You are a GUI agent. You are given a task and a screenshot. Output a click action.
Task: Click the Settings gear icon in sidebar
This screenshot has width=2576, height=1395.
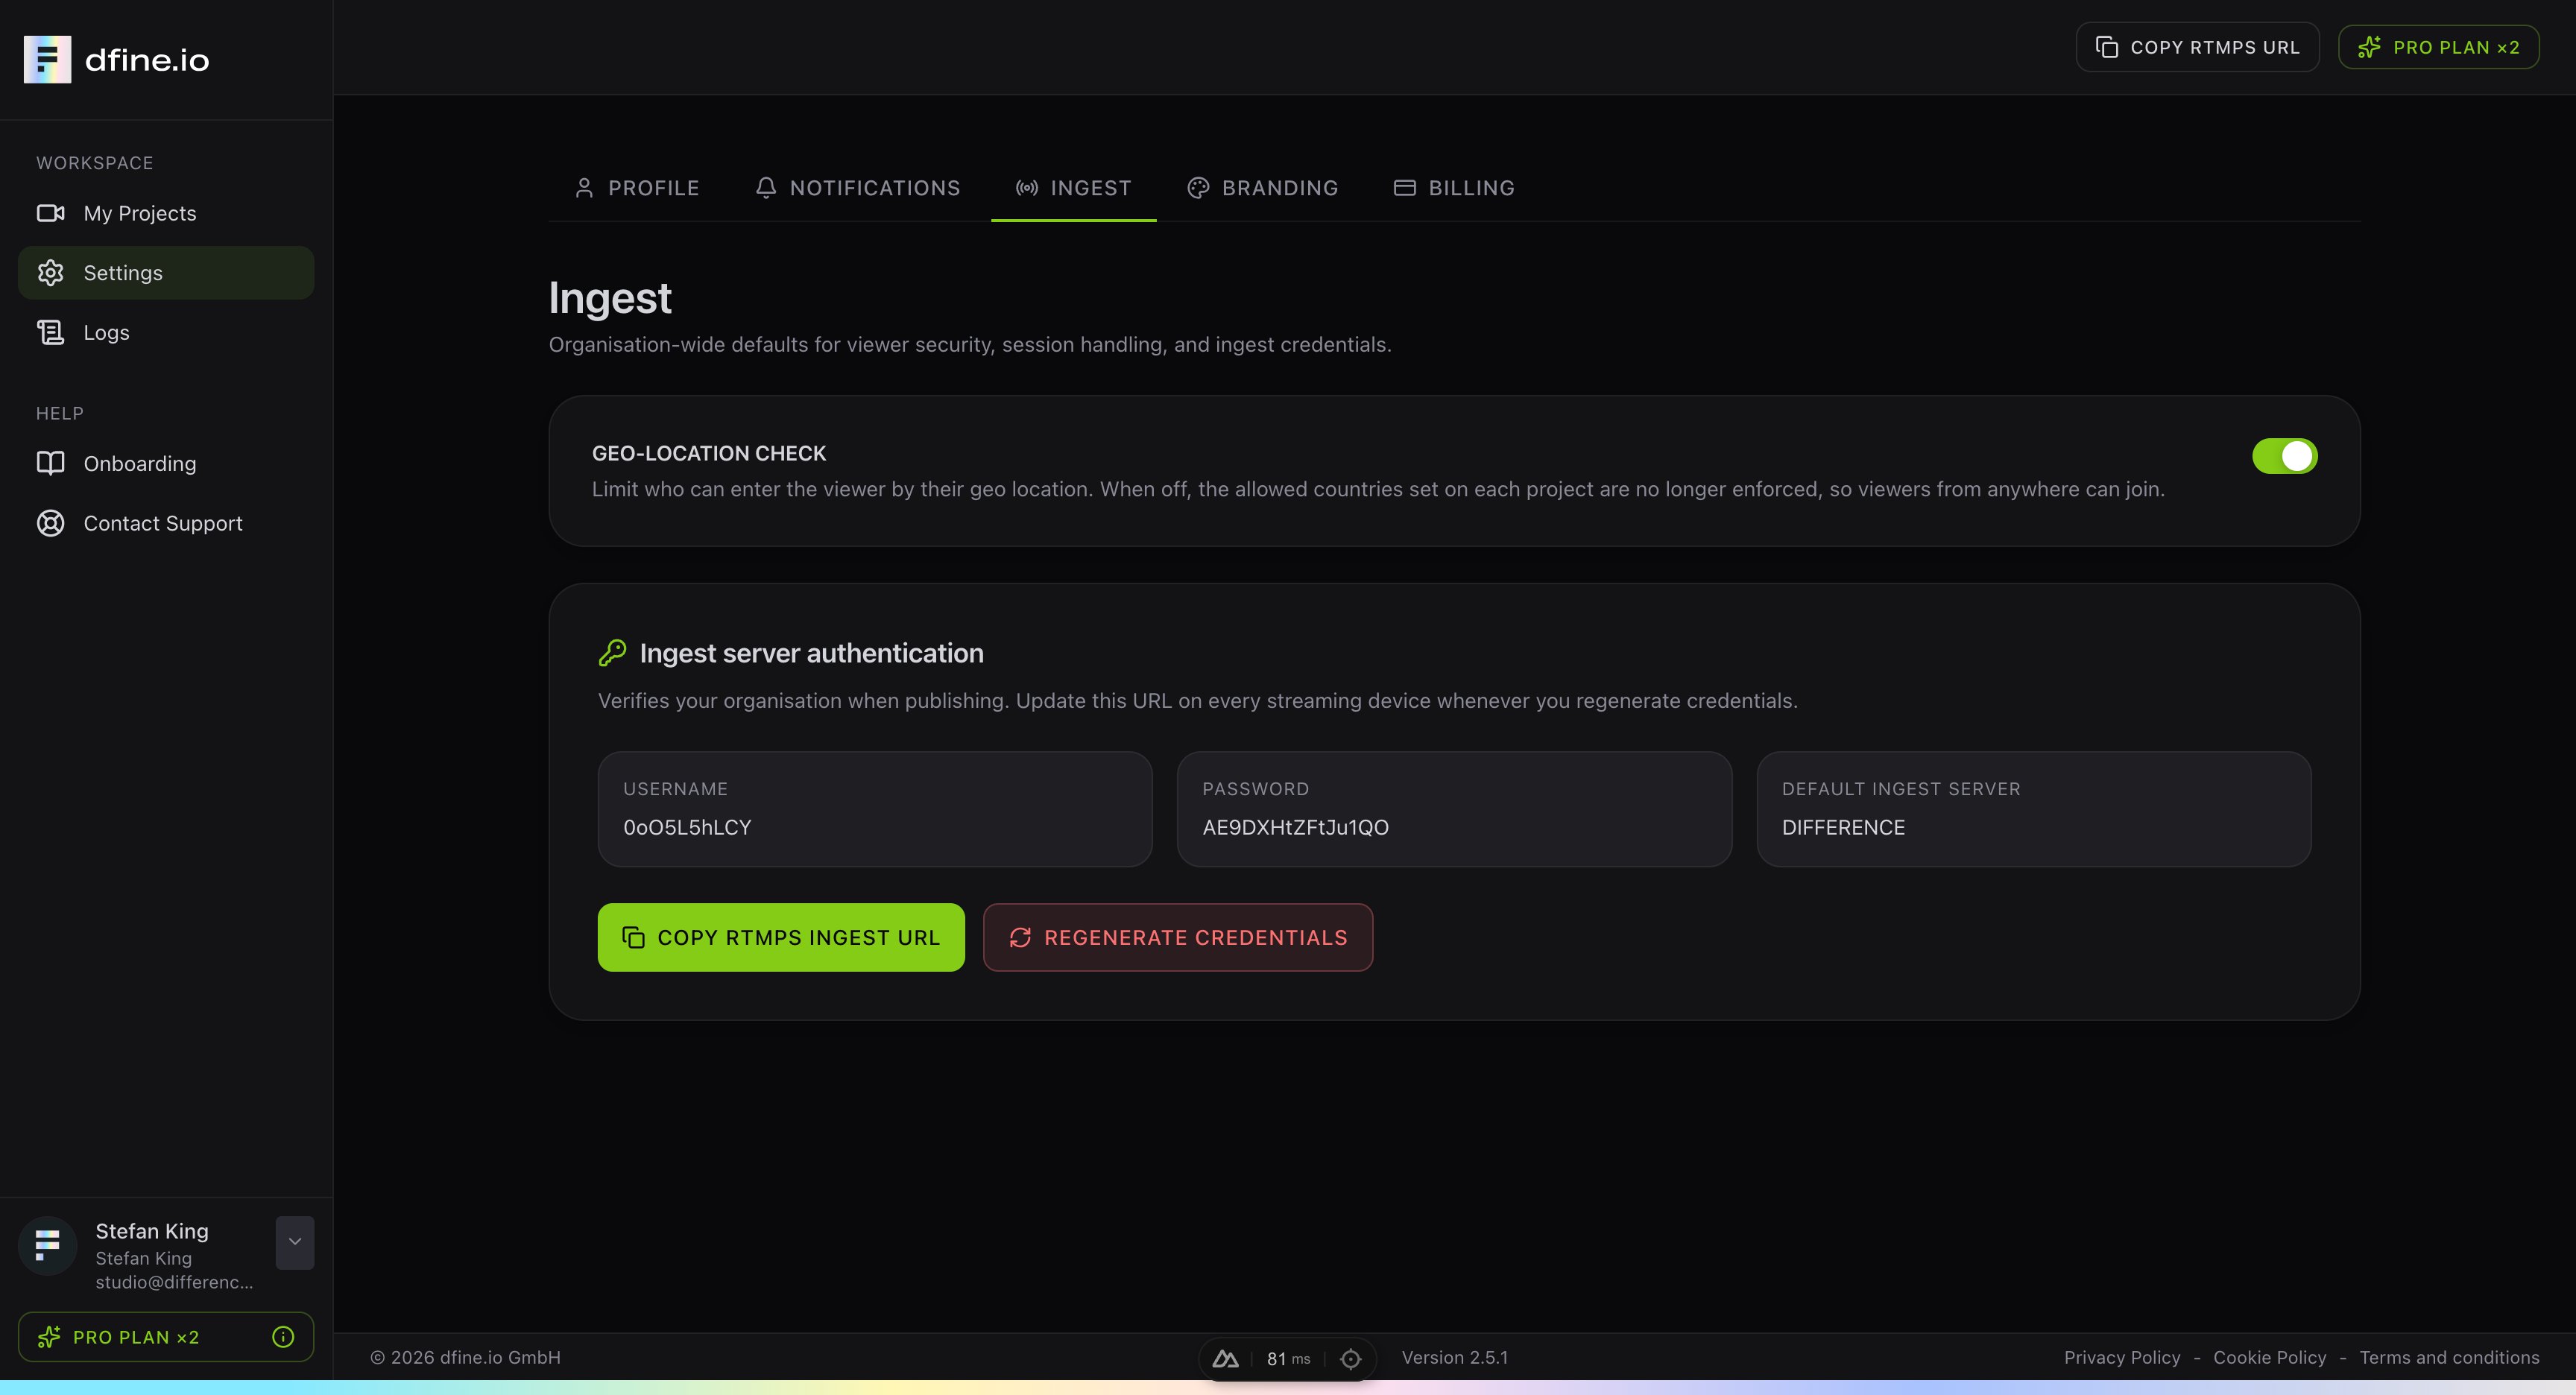point(50,273)
